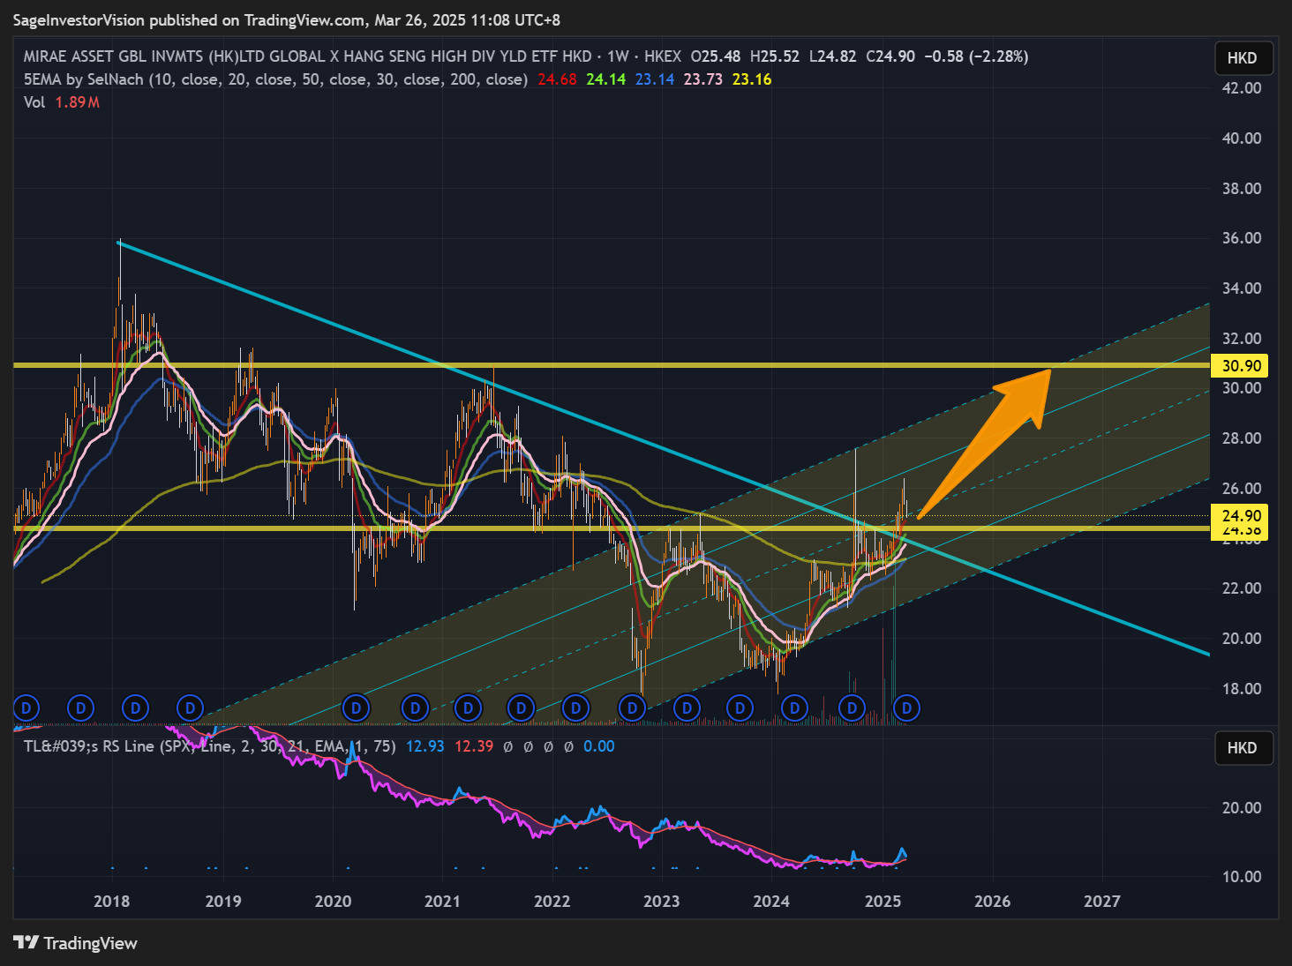1292x966 pixels.
Task: Click the early 2024 dividend D marker
Action: pos(795,708)
